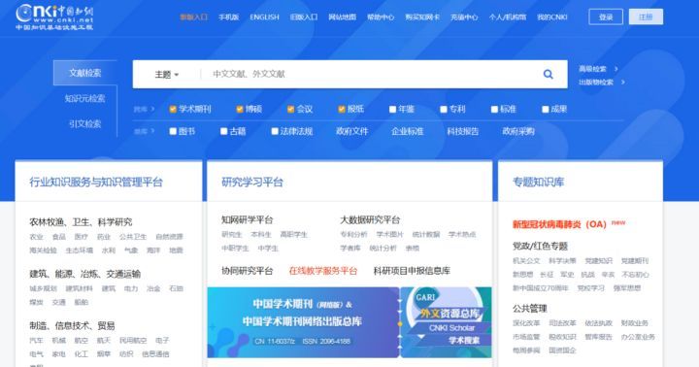Open the 党政/红色专题 link
The height and width of the screenshot is (367, 699).
(x=540, y=247)
